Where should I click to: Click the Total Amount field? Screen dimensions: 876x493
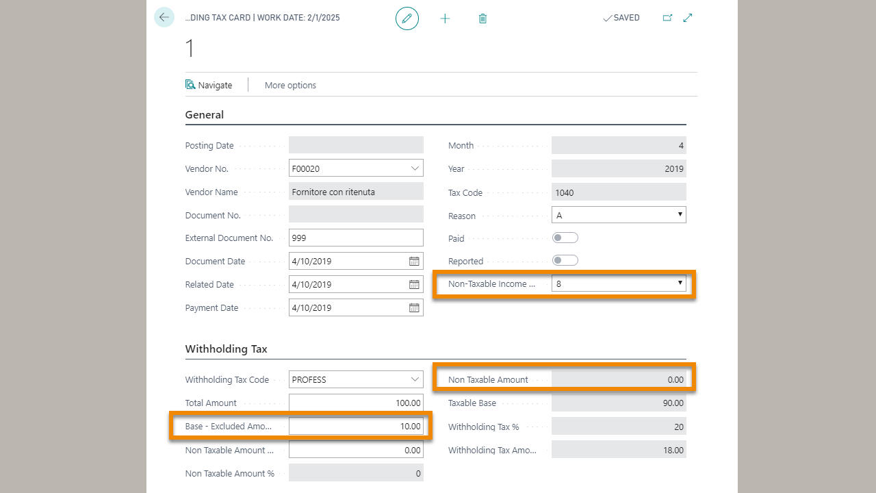pyautogui.click(x=356, y=403)
